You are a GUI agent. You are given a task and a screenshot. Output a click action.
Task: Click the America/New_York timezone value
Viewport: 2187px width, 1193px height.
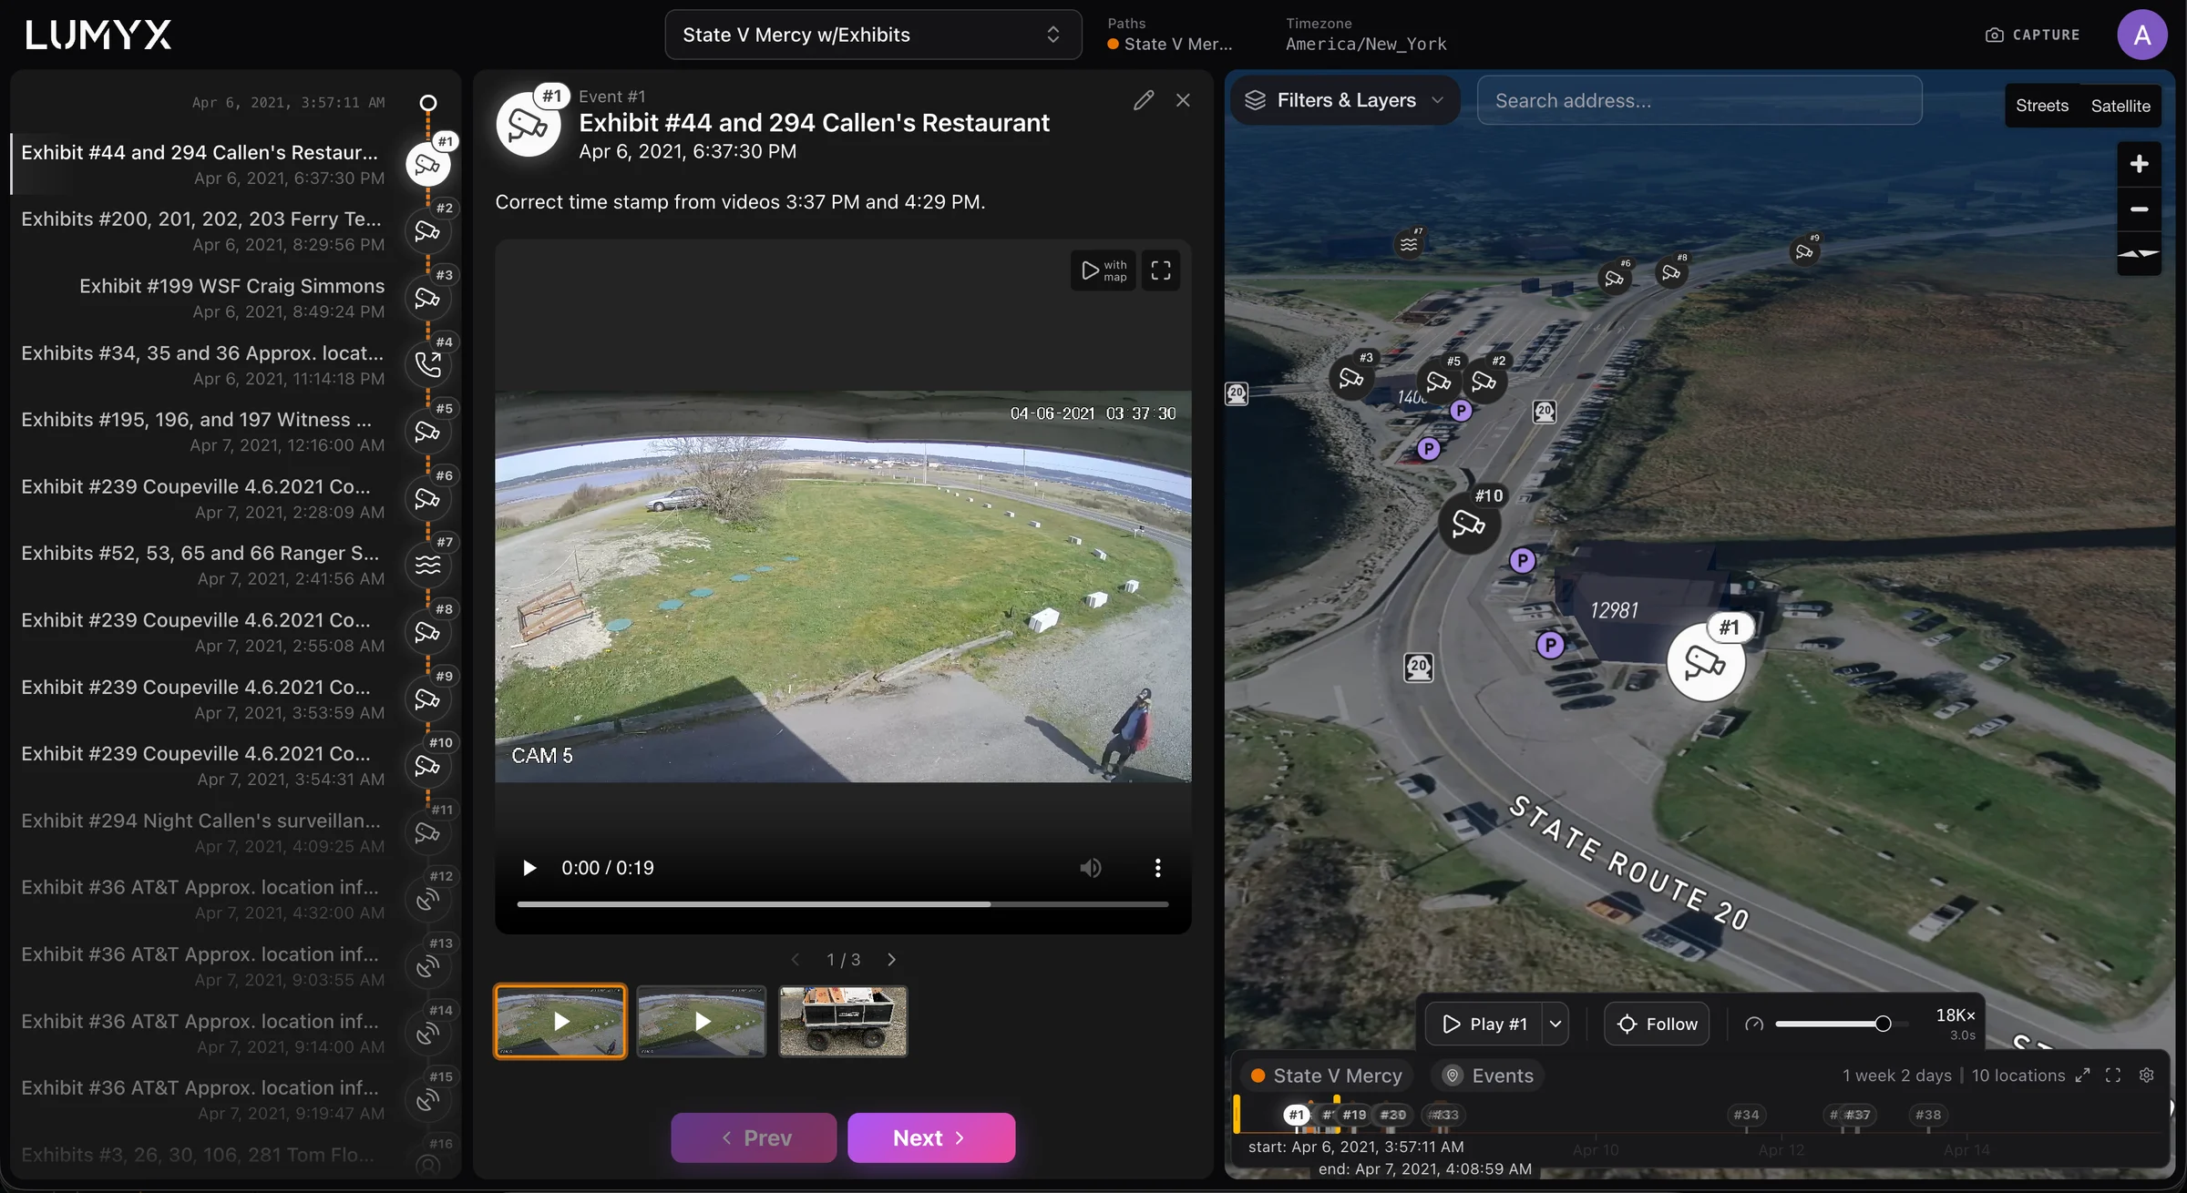pos(1365,44)
